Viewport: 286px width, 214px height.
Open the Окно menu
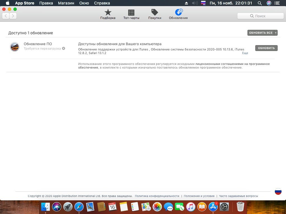click(x=84, y=3)
